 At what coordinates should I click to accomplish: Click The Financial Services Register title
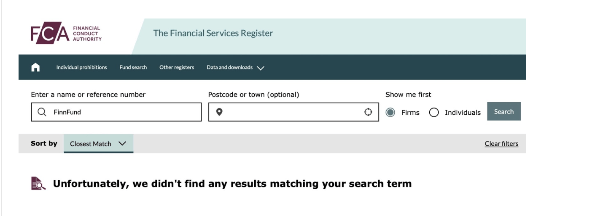click(x=213, y=33)
